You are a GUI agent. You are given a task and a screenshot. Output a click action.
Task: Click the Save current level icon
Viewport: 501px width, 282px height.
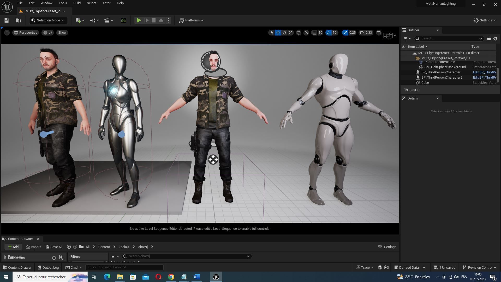(x=7, y=20)
